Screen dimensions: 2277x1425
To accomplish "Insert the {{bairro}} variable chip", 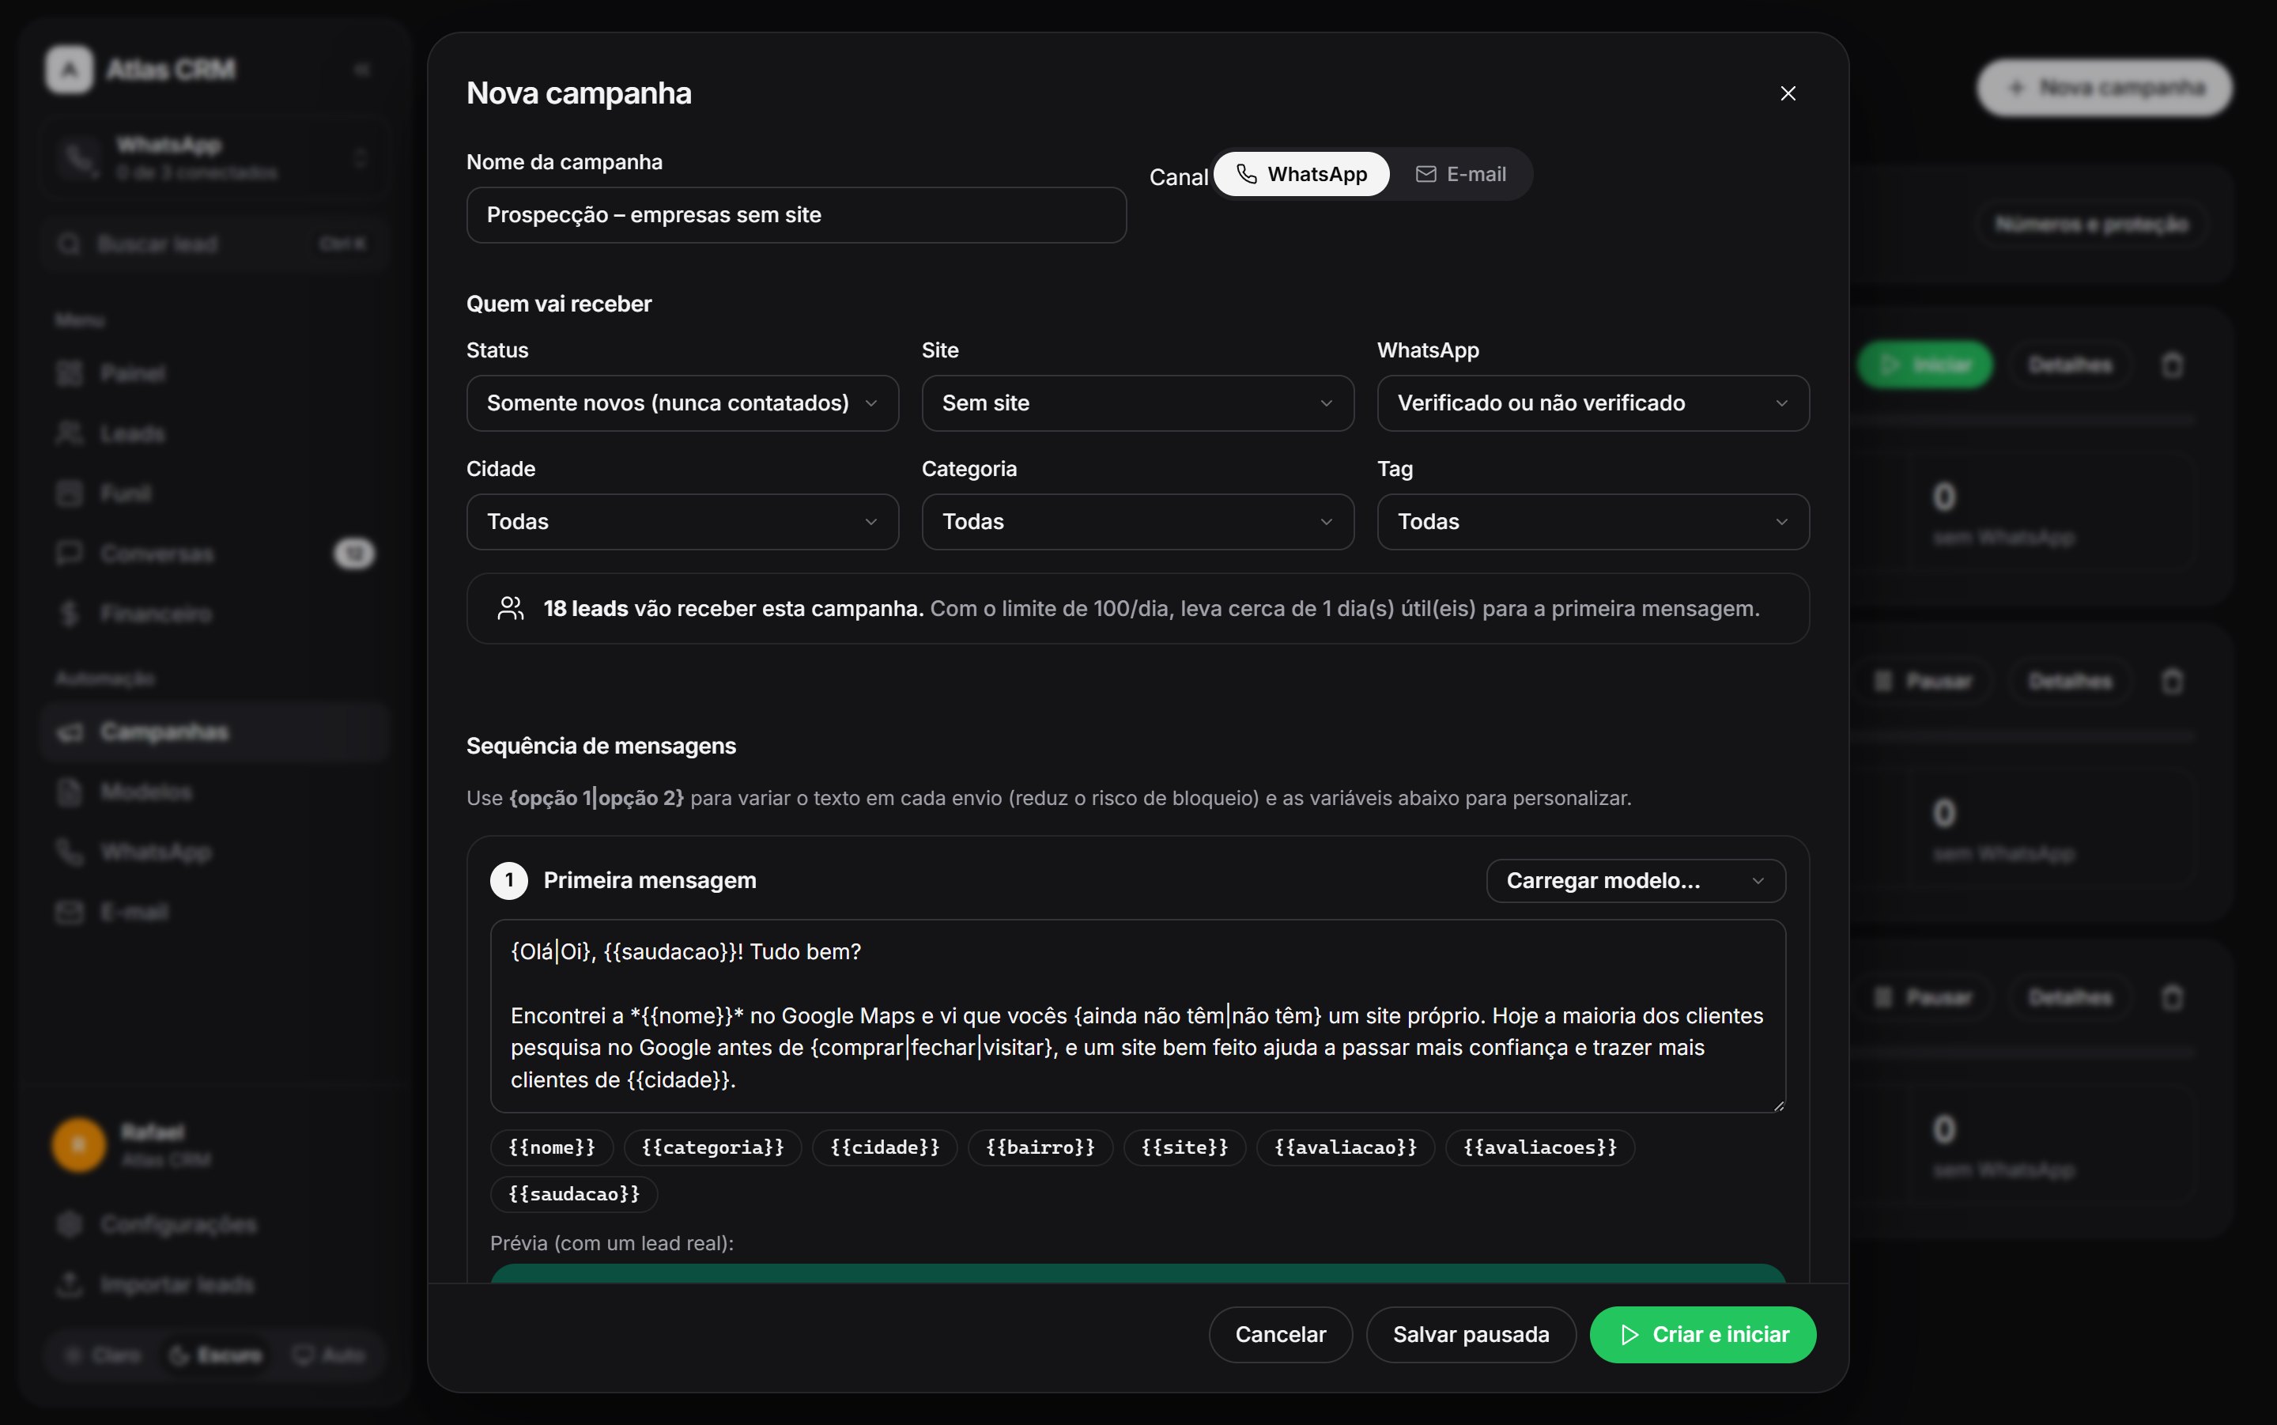I will click(x=1040, y=1147).
